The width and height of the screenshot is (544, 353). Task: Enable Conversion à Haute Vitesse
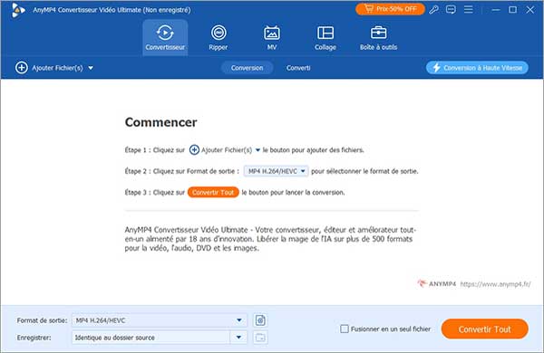[477, 68]
